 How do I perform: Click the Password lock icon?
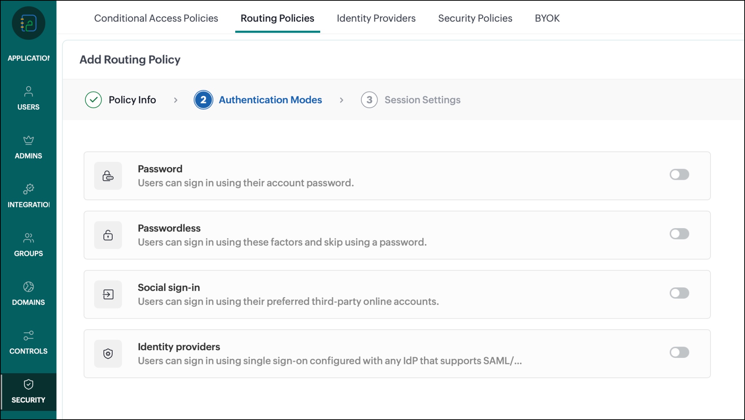point(108,176)
